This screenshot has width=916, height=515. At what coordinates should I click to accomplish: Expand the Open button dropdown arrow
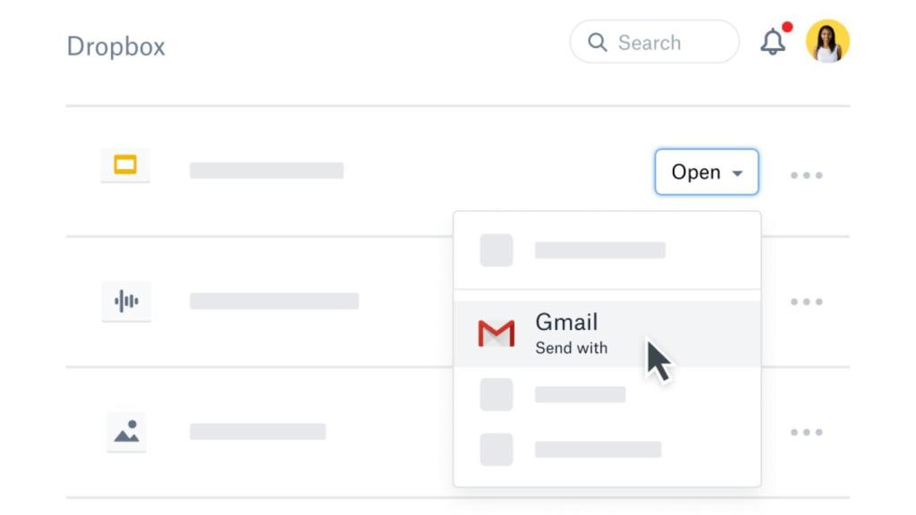tap(739, 173)
